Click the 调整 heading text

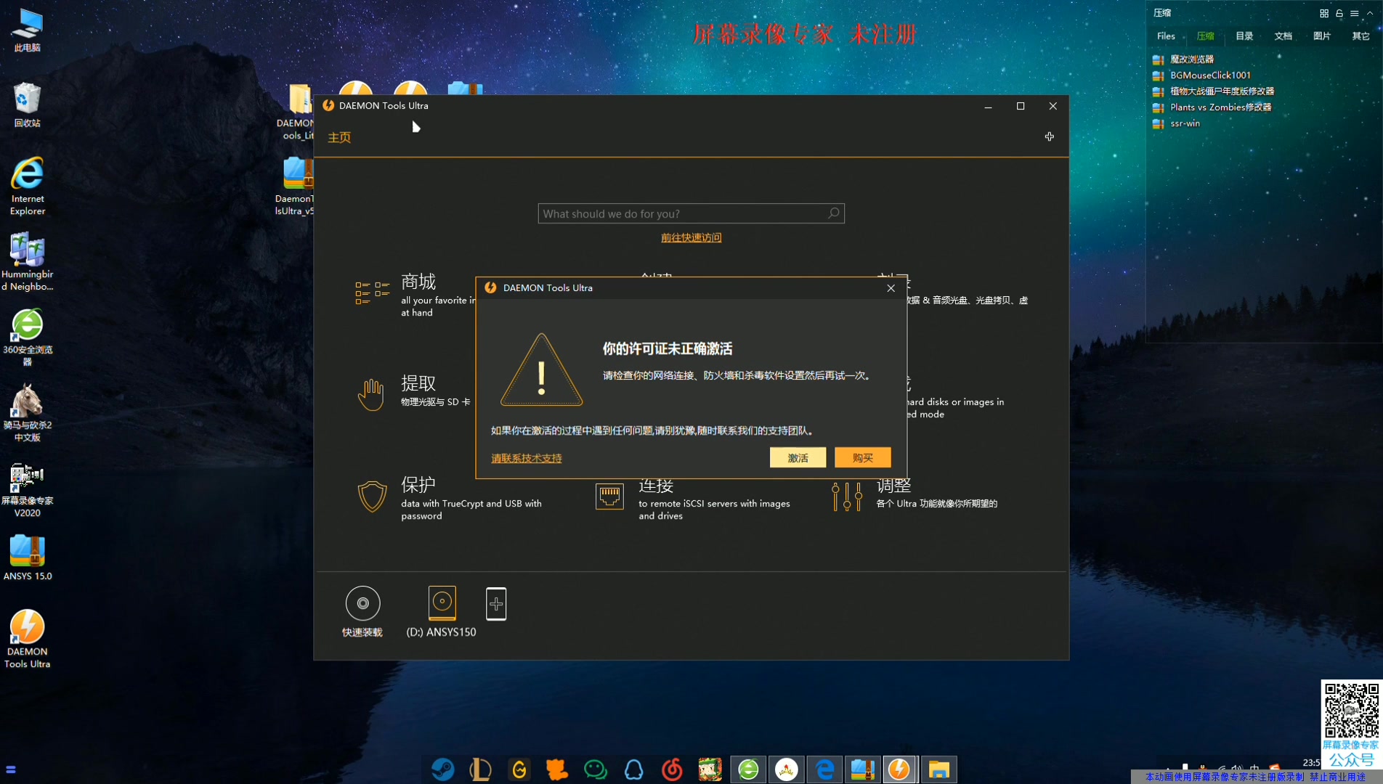pyautogui.click(x=893, y=485)
